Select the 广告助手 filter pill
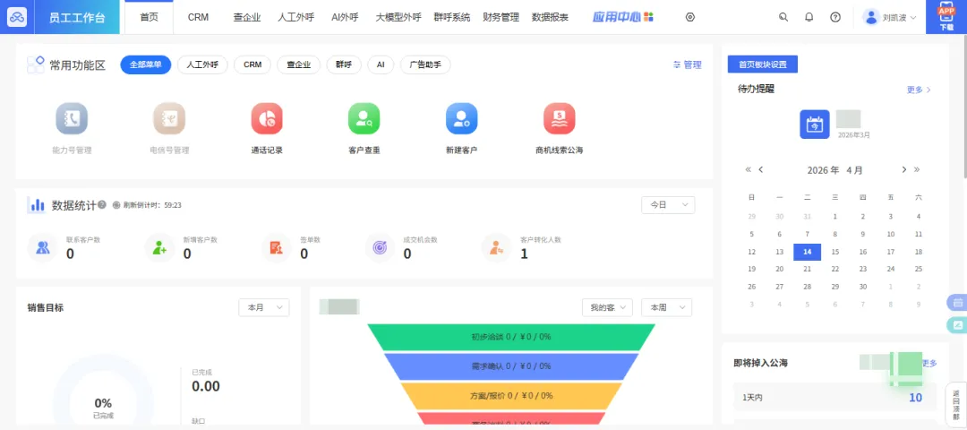The image size is (967, 430). [x=425, y=64]
